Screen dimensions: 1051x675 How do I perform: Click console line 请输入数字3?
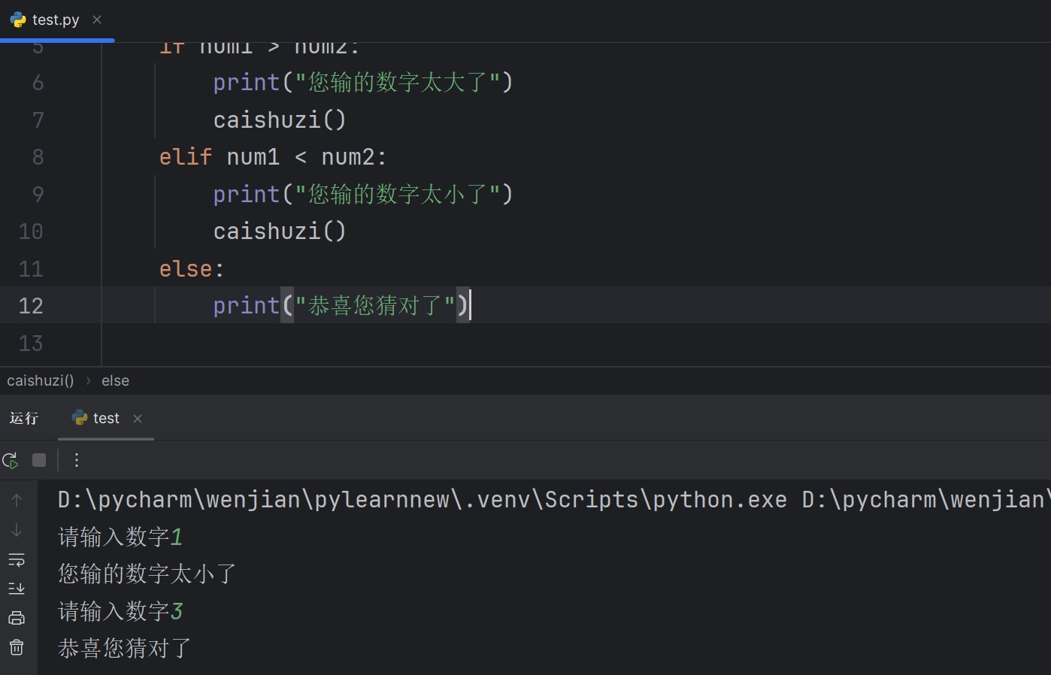click(x=120, y=611)
